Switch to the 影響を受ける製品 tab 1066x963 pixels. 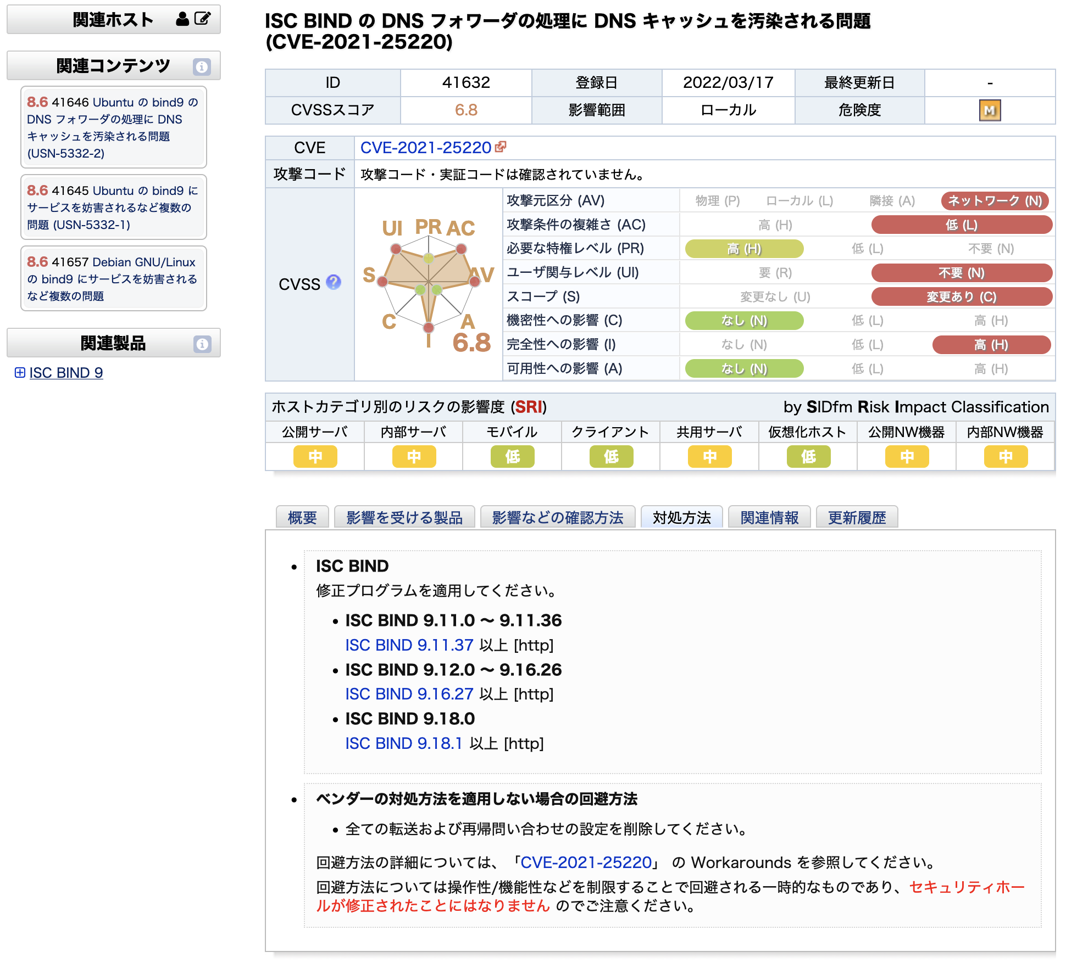click(x=404, y=517)
